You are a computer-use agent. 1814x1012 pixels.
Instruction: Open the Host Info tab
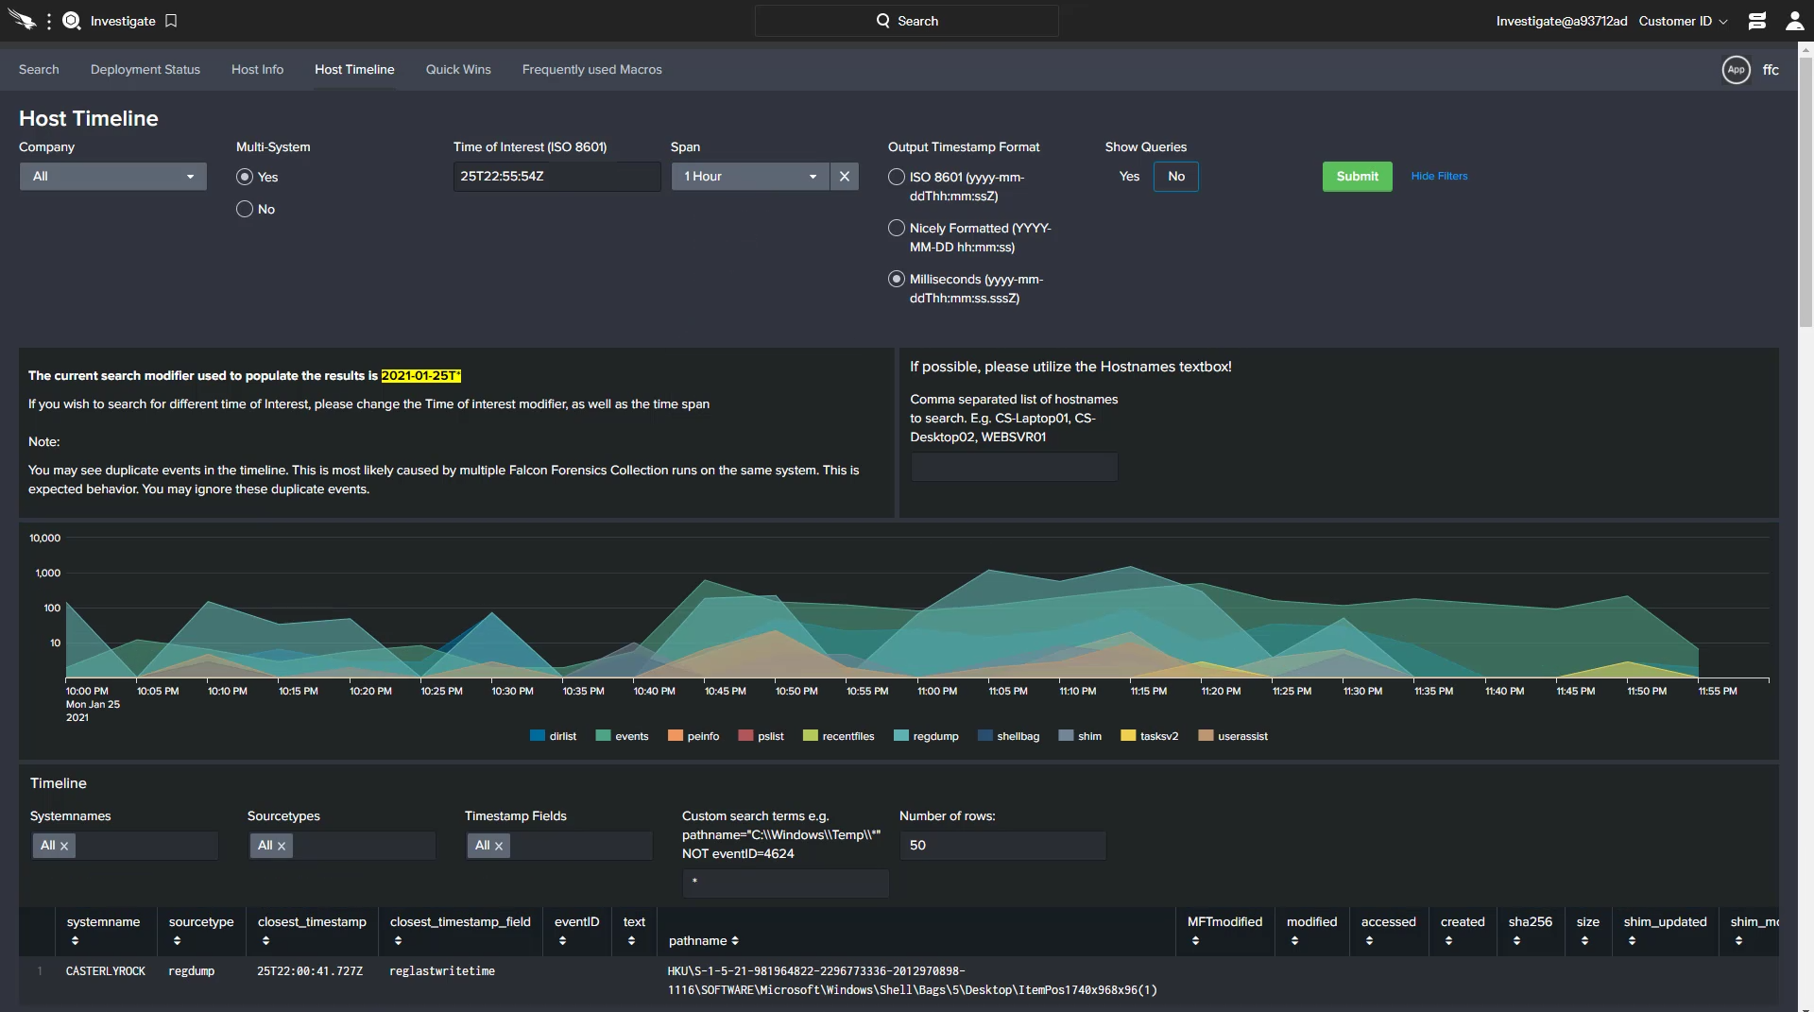(257, 70)
